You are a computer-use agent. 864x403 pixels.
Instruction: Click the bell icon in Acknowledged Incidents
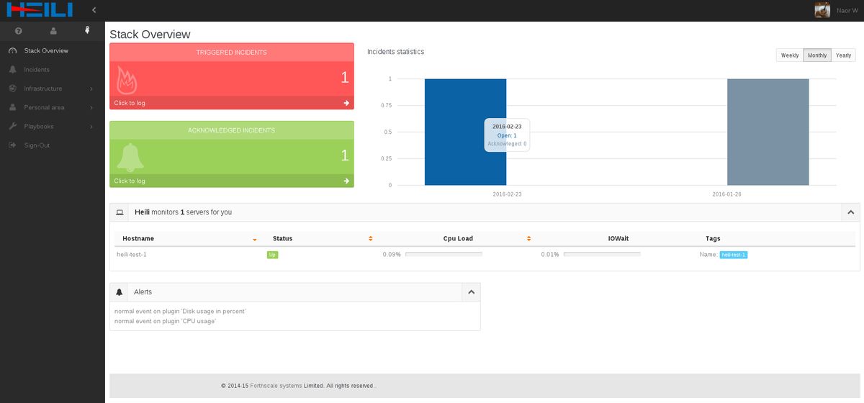pos(130,157)
